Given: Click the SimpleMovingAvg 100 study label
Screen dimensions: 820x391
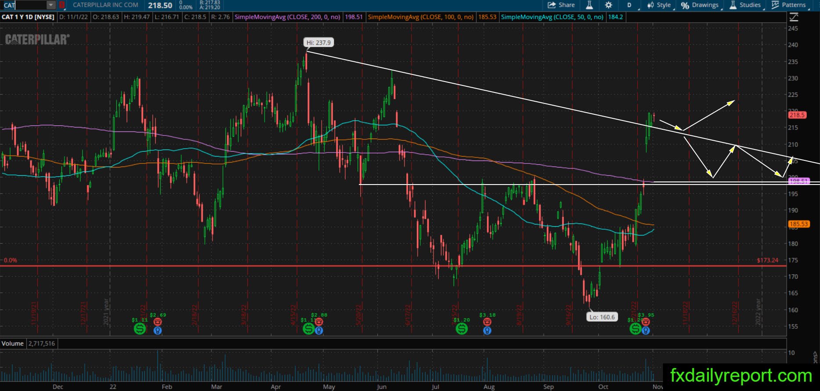Looking at the screenshot, I should pos(421,17).
